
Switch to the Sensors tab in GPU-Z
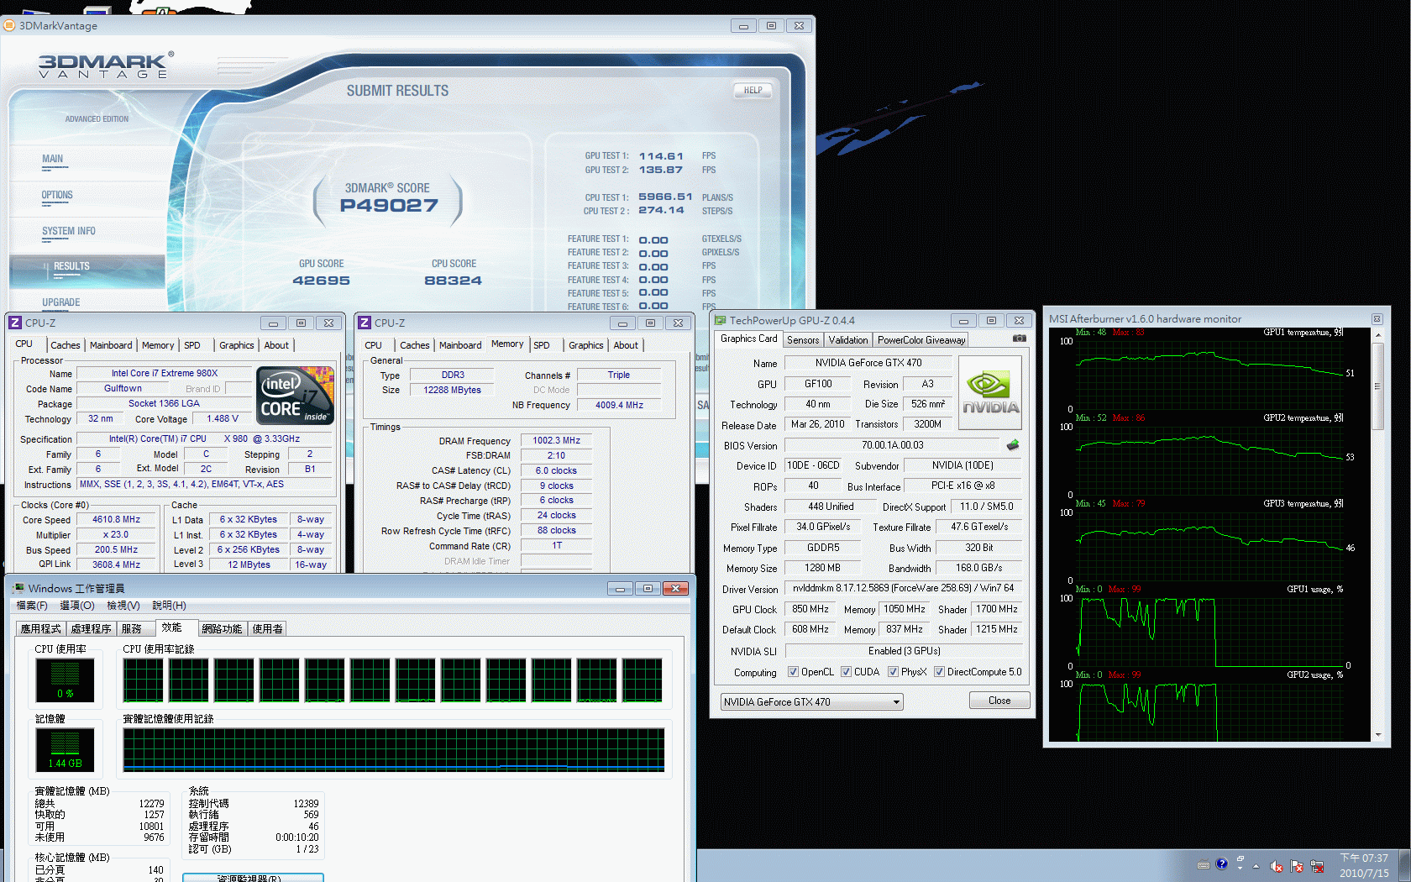[x=802, y=340]
